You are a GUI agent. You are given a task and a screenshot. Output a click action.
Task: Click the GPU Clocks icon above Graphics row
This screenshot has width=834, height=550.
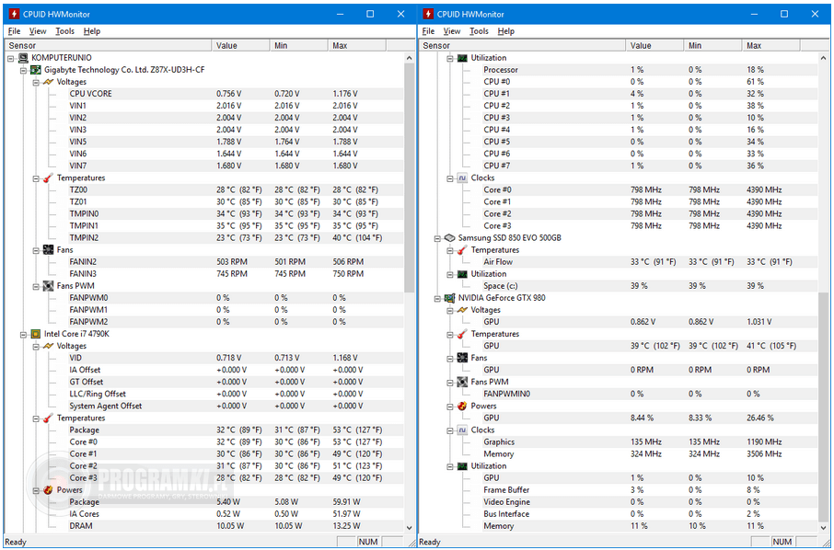(463, 430)
